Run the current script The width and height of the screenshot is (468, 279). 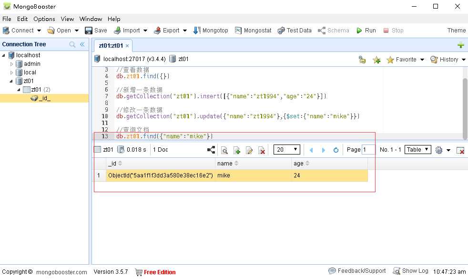pyautogui.click(x=366, y=31)
